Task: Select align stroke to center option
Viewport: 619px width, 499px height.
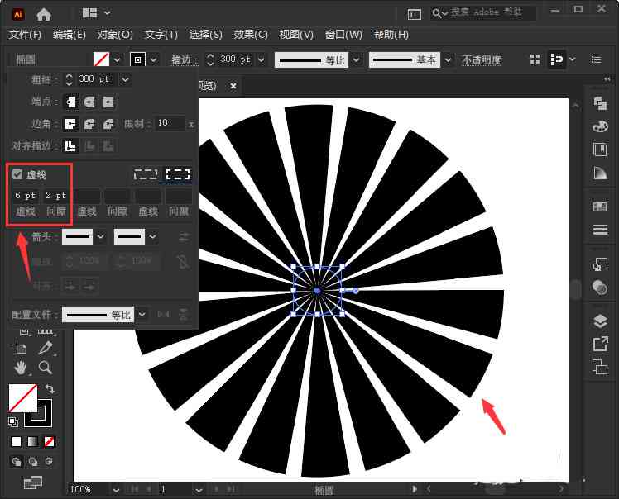Action: click(70, 146)
